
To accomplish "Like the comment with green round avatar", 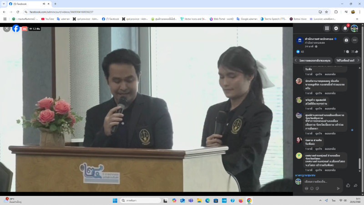I will [318, 170].
